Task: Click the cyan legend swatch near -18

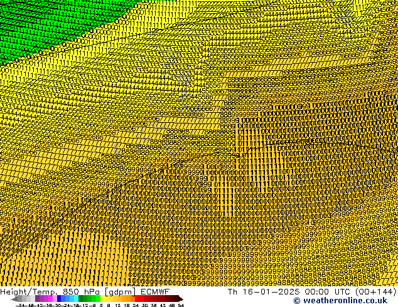Action: click(x=76, y=298)
